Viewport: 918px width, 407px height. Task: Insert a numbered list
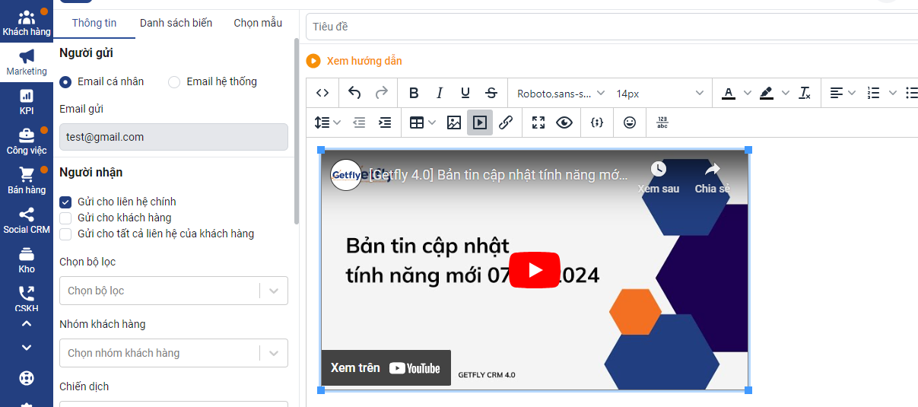873,93
